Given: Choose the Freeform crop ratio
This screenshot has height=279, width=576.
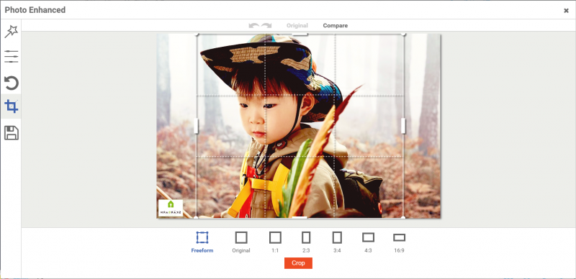Looking at the screenshot, I should pos(202,242).
